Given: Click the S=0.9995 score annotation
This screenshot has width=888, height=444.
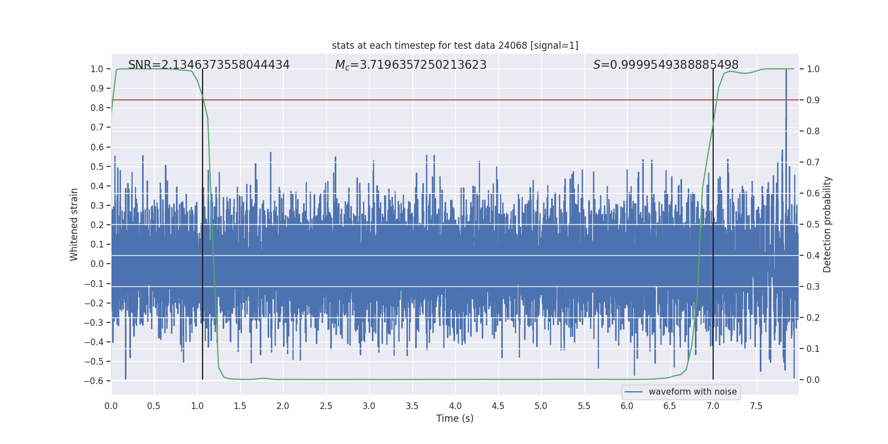Looking at the screenshot, I should 665,65.
